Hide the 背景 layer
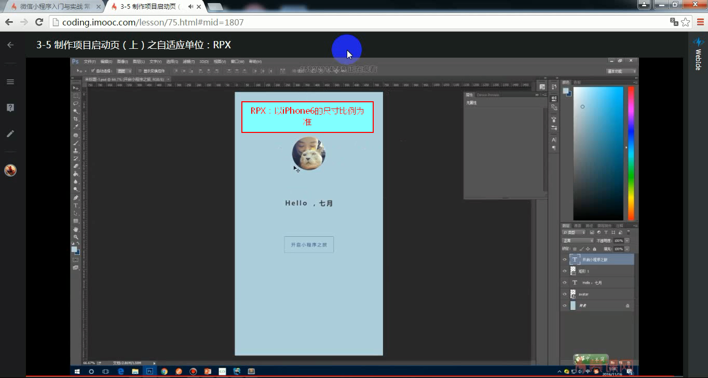Screen dimensions: 708x378 pos(565,306)
